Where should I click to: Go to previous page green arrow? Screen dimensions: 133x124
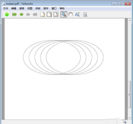point(21,14)
